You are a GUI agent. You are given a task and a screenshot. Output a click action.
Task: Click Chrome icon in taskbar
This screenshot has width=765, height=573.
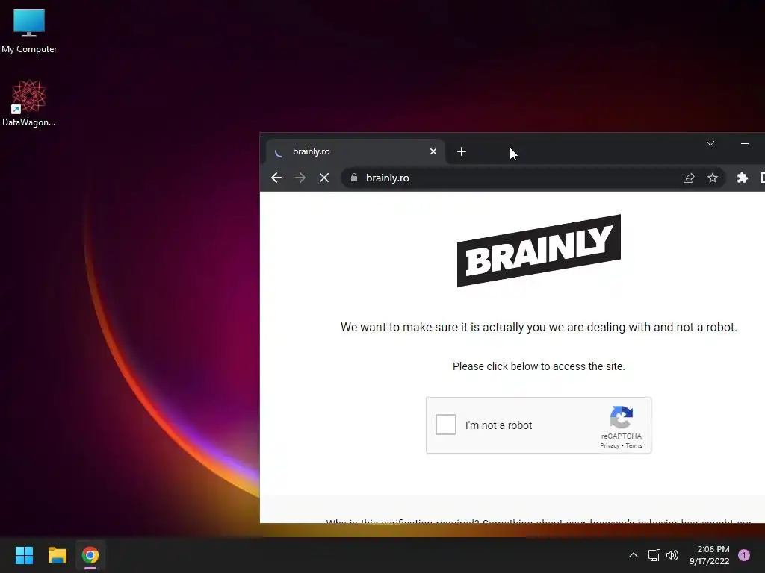[90, 555]
